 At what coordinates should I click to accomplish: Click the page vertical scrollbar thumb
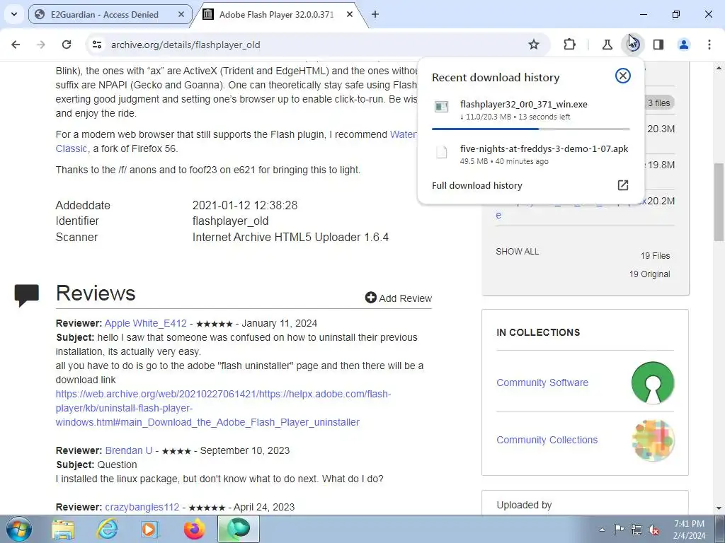719,202
